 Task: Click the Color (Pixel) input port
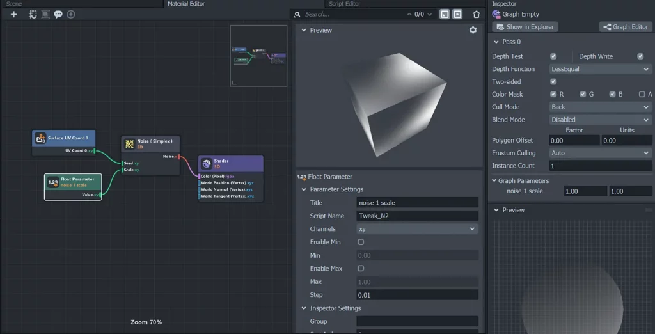click(x=200, y=177)
